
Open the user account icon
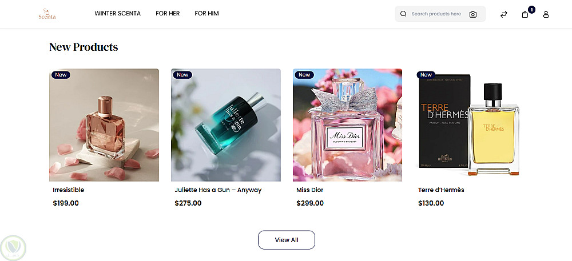click(546, 14)
